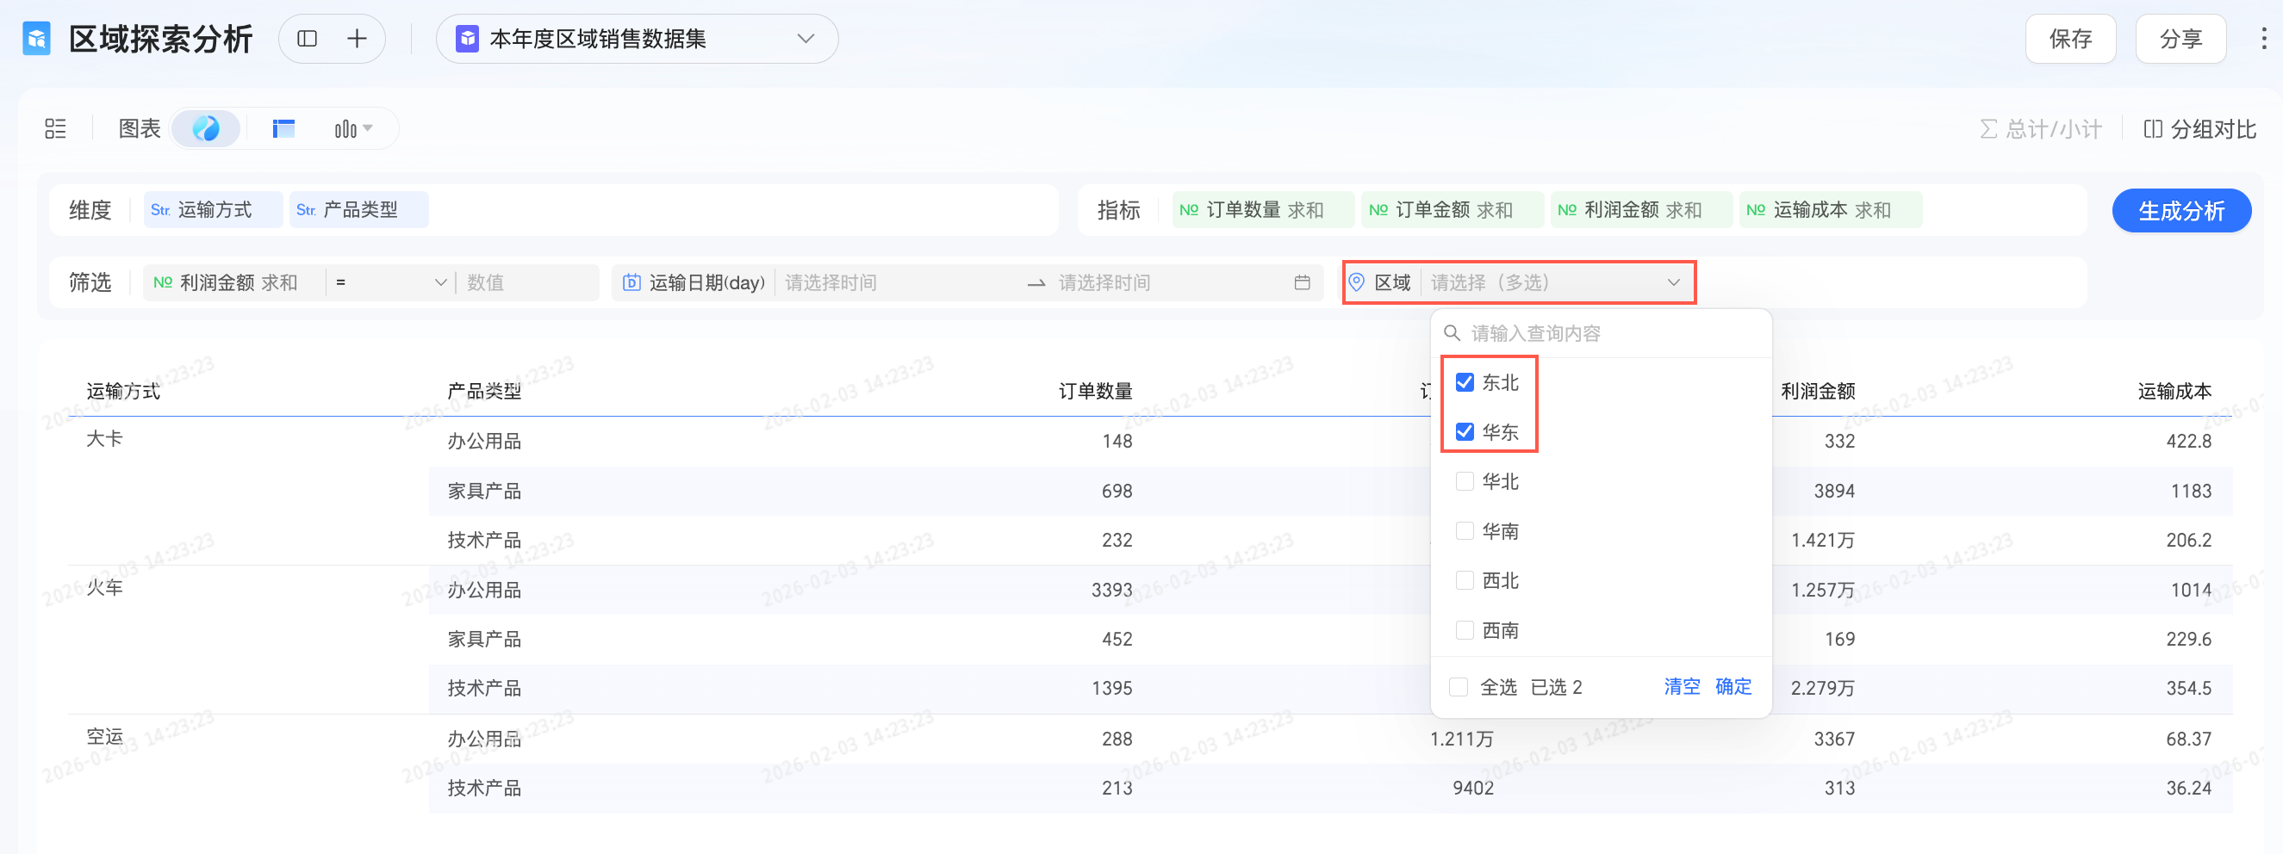Click the dataset cube icon

click(x=467, y=39)
